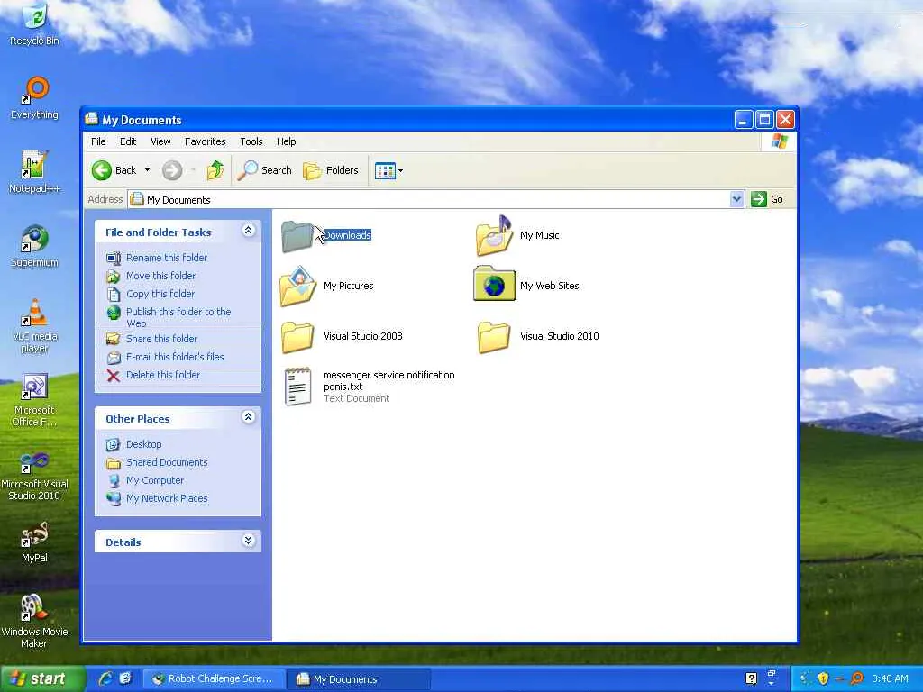Select the Supermium desktop shortcut

tap(35, 246)
